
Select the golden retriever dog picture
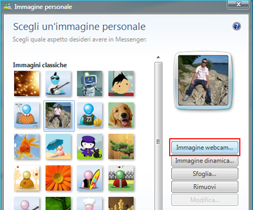pos(121,115)
